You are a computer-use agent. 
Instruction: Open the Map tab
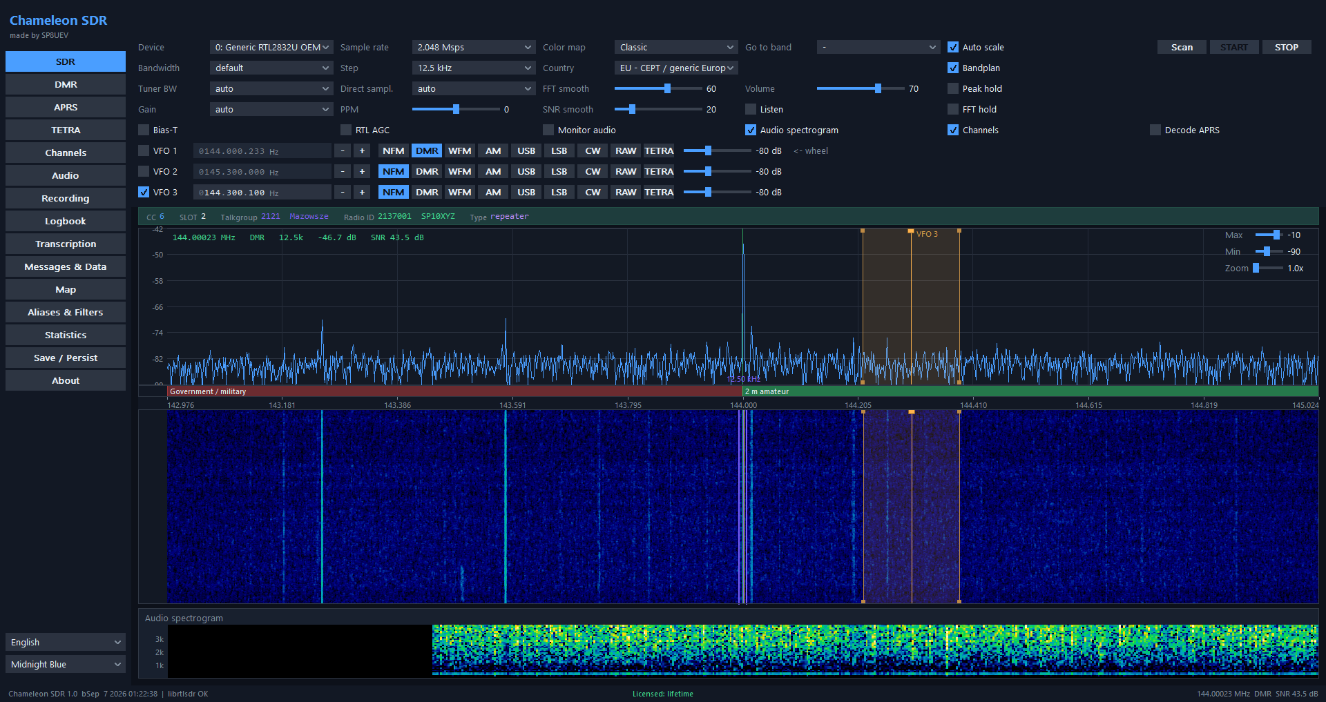pos(66,289)
